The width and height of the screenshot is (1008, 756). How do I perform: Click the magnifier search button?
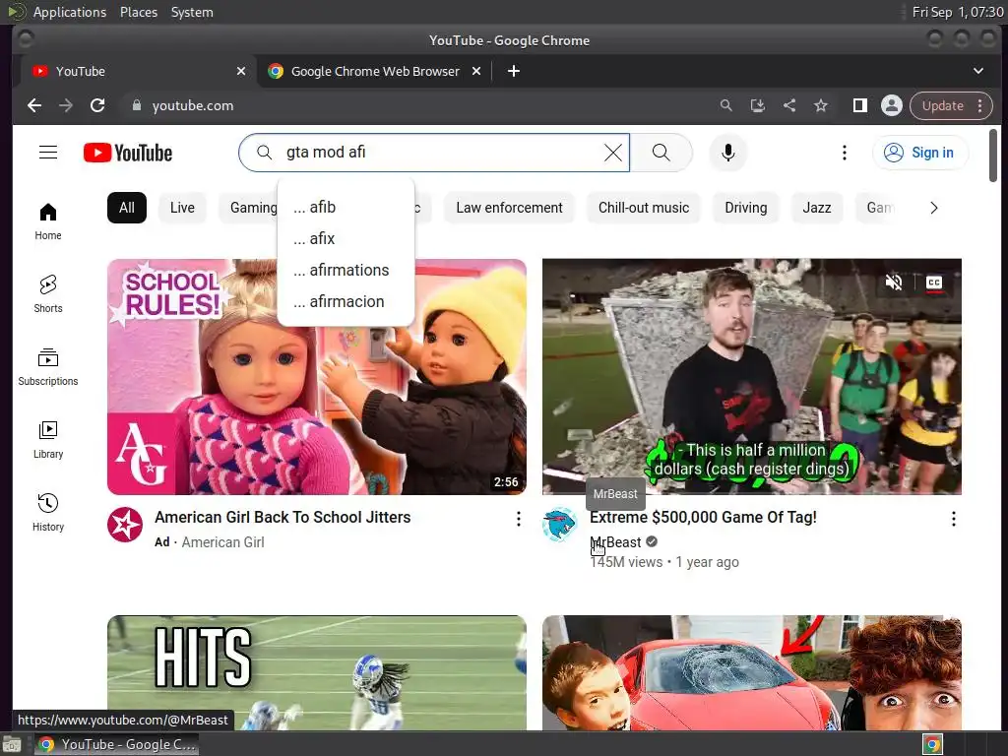661,153
